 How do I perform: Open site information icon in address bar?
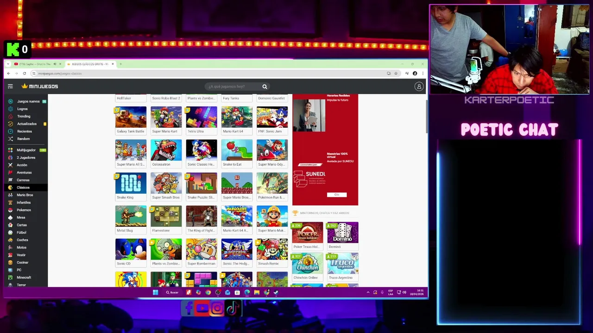coord(34,74)
